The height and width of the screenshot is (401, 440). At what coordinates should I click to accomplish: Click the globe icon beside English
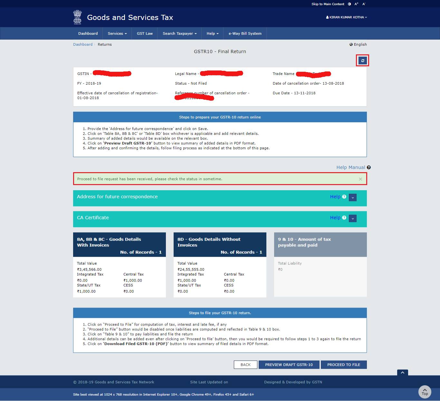coord(351,44)
